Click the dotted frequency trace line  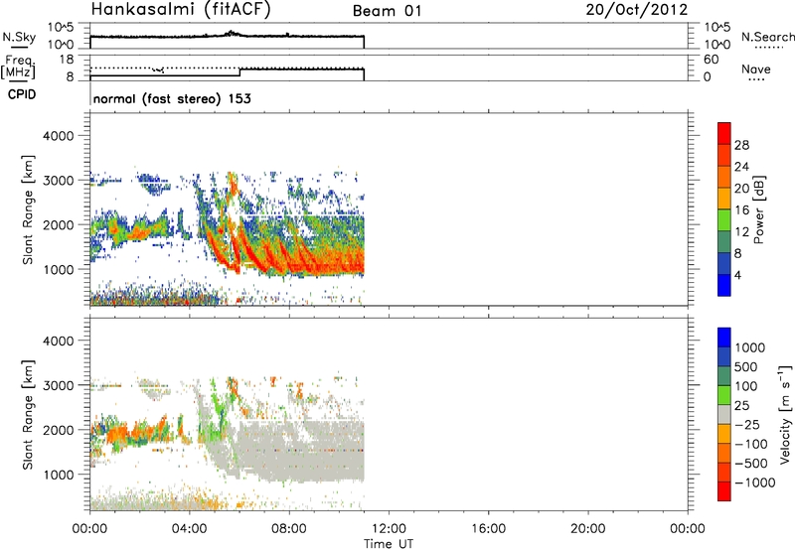(x=228, y=68)
